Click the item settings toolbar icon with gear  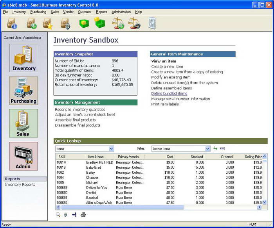65,23
